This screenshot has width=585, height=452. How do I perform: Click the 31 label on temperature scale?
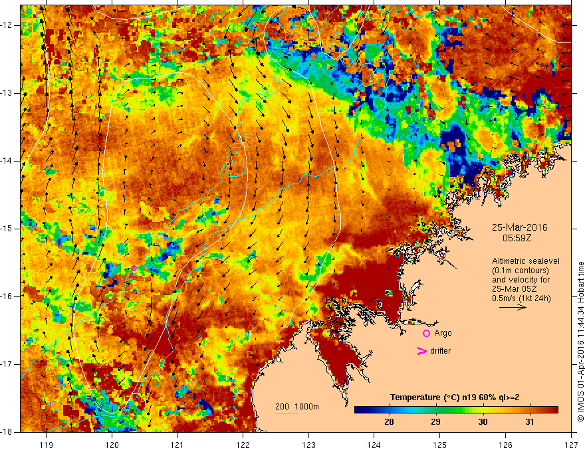point(529,422)
